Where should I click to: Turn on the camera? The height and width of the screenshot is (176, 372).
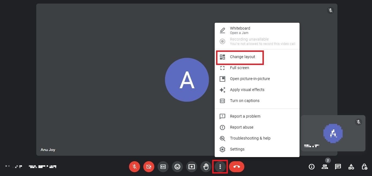pos(149,166)
